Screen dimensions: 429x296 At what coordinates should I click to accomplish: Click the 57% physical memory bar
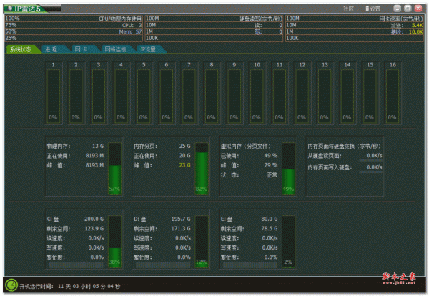click(115, 169)
